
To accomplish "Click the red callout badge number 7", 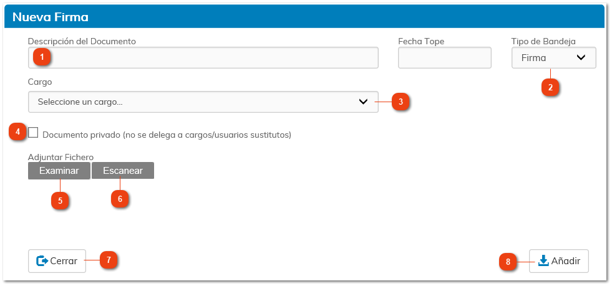I will tap(109, 260).
